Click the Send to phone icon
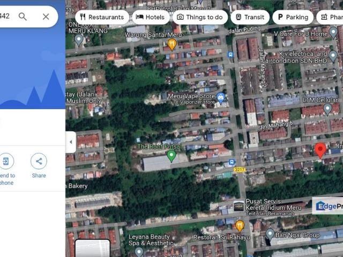 click(x=6, y=161)
